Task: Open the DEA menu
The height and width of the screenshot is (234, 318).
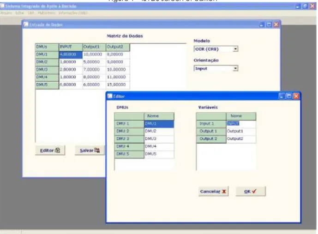Action: point(31,13)
